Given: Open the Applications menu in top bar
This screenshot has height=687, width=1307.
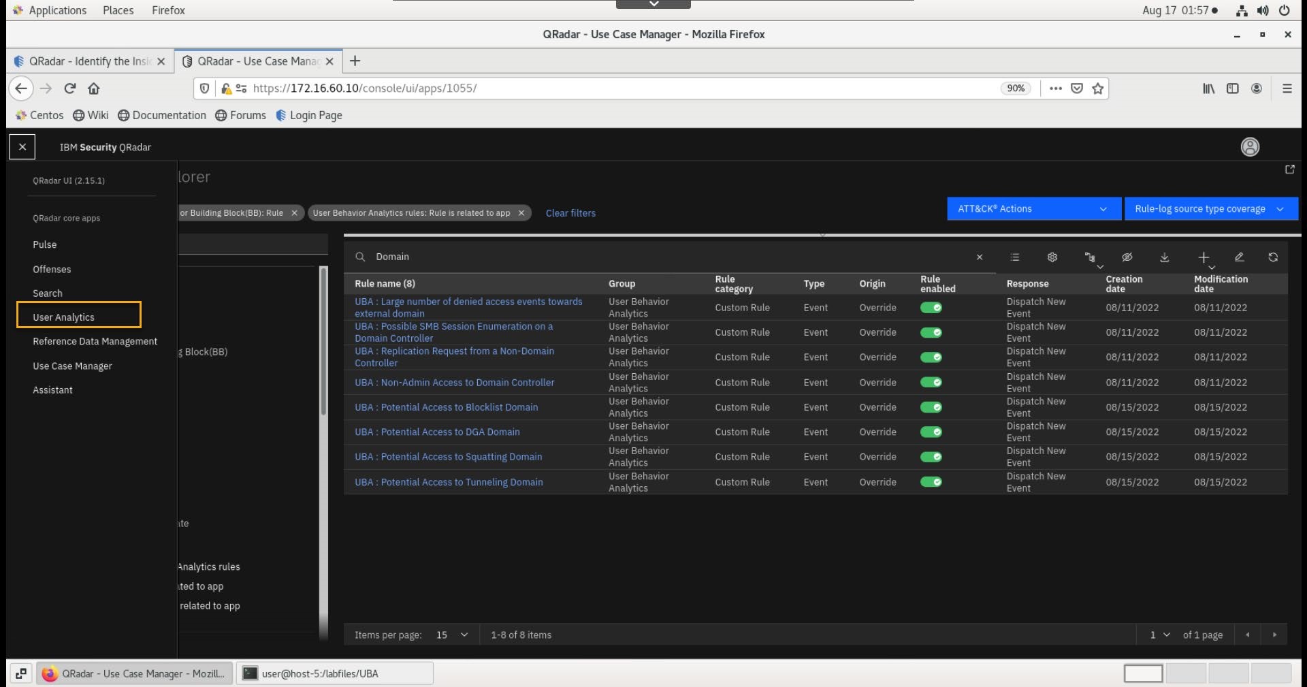Looking at the screenshot, I should (x=50, y=10).
